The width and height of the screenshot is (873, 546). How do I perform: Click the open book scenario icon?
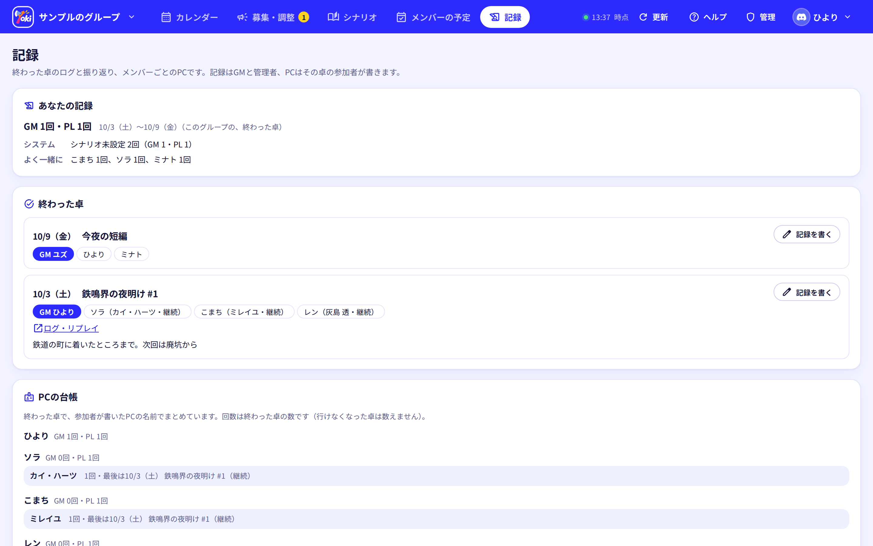pos(333,17)
